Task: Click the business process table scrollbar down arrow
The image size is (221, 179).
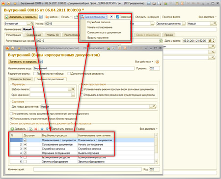Action: pyautogui.click(x=156, y=161)
